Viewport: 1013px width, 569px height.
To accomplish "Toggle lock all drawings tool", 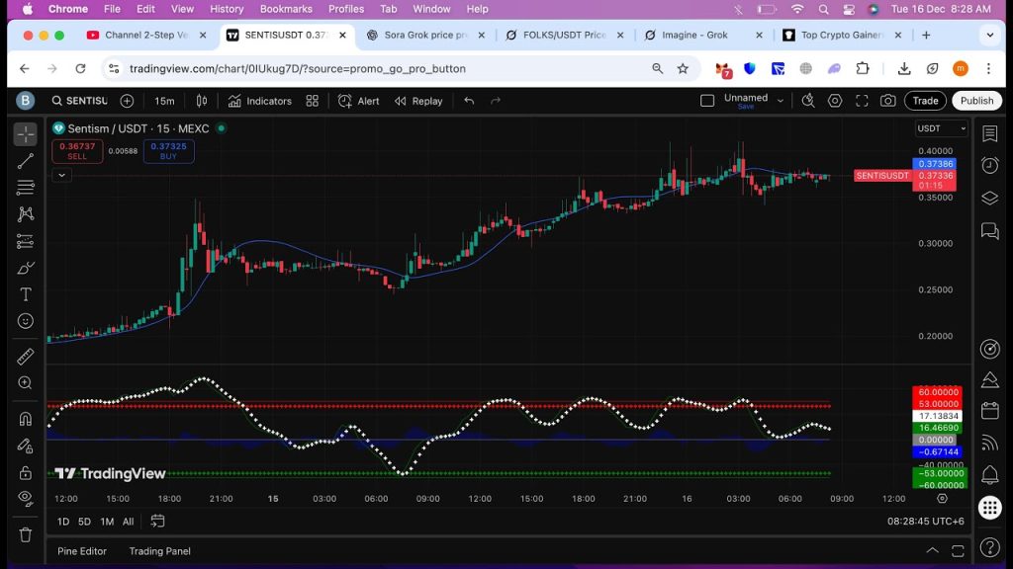I will (26, 472).
